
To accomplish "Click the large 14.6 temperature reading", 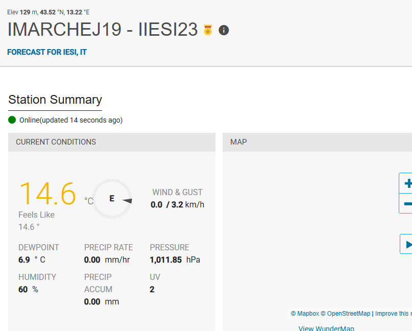I will pyautogui.click(x=47, y=194).
